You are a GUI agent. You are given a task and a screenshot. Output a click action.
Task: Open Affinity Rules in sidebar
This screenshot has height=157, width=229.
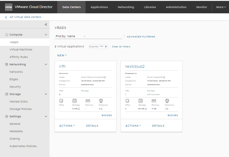click(19, 57)
